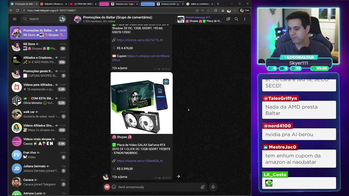
Task: Open emoji picker in message box
Action: click(114, 187)
